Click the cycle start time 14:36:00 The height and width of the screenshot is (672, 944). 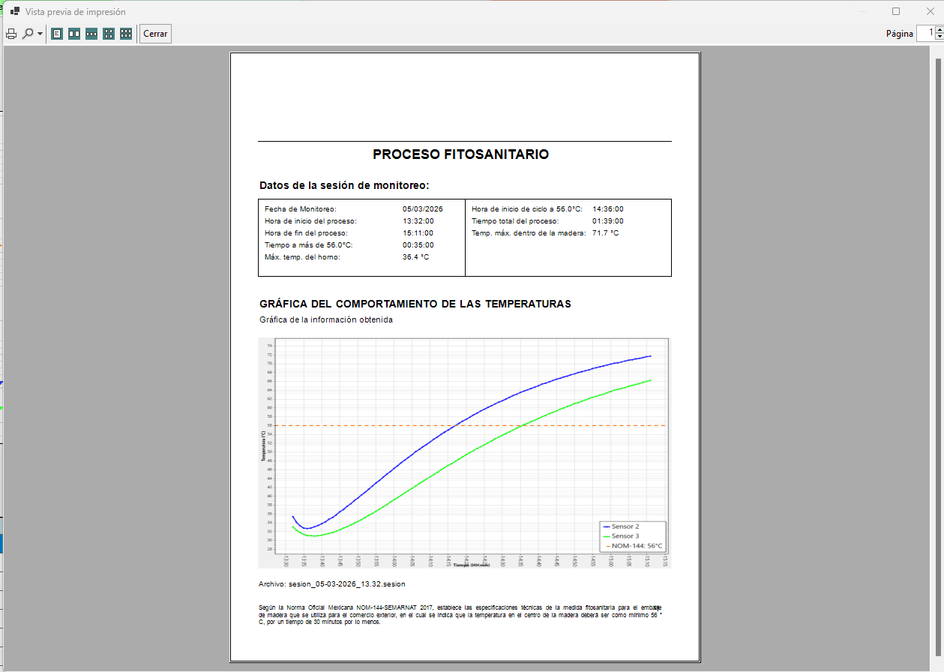tap(608, 209)
